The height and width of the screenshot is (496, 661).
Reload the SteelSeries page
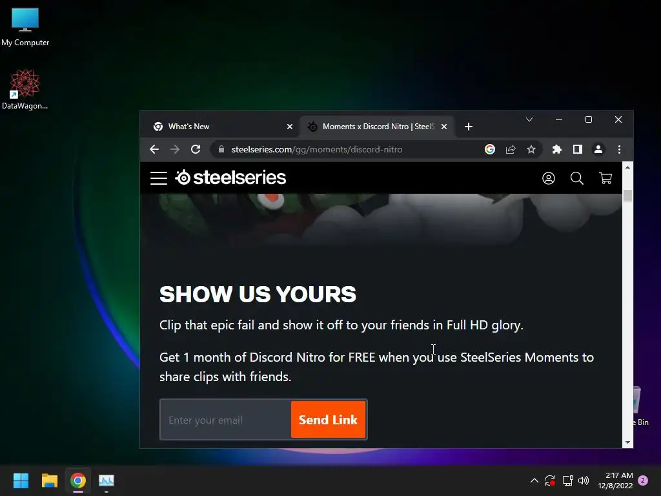point(196,149)
